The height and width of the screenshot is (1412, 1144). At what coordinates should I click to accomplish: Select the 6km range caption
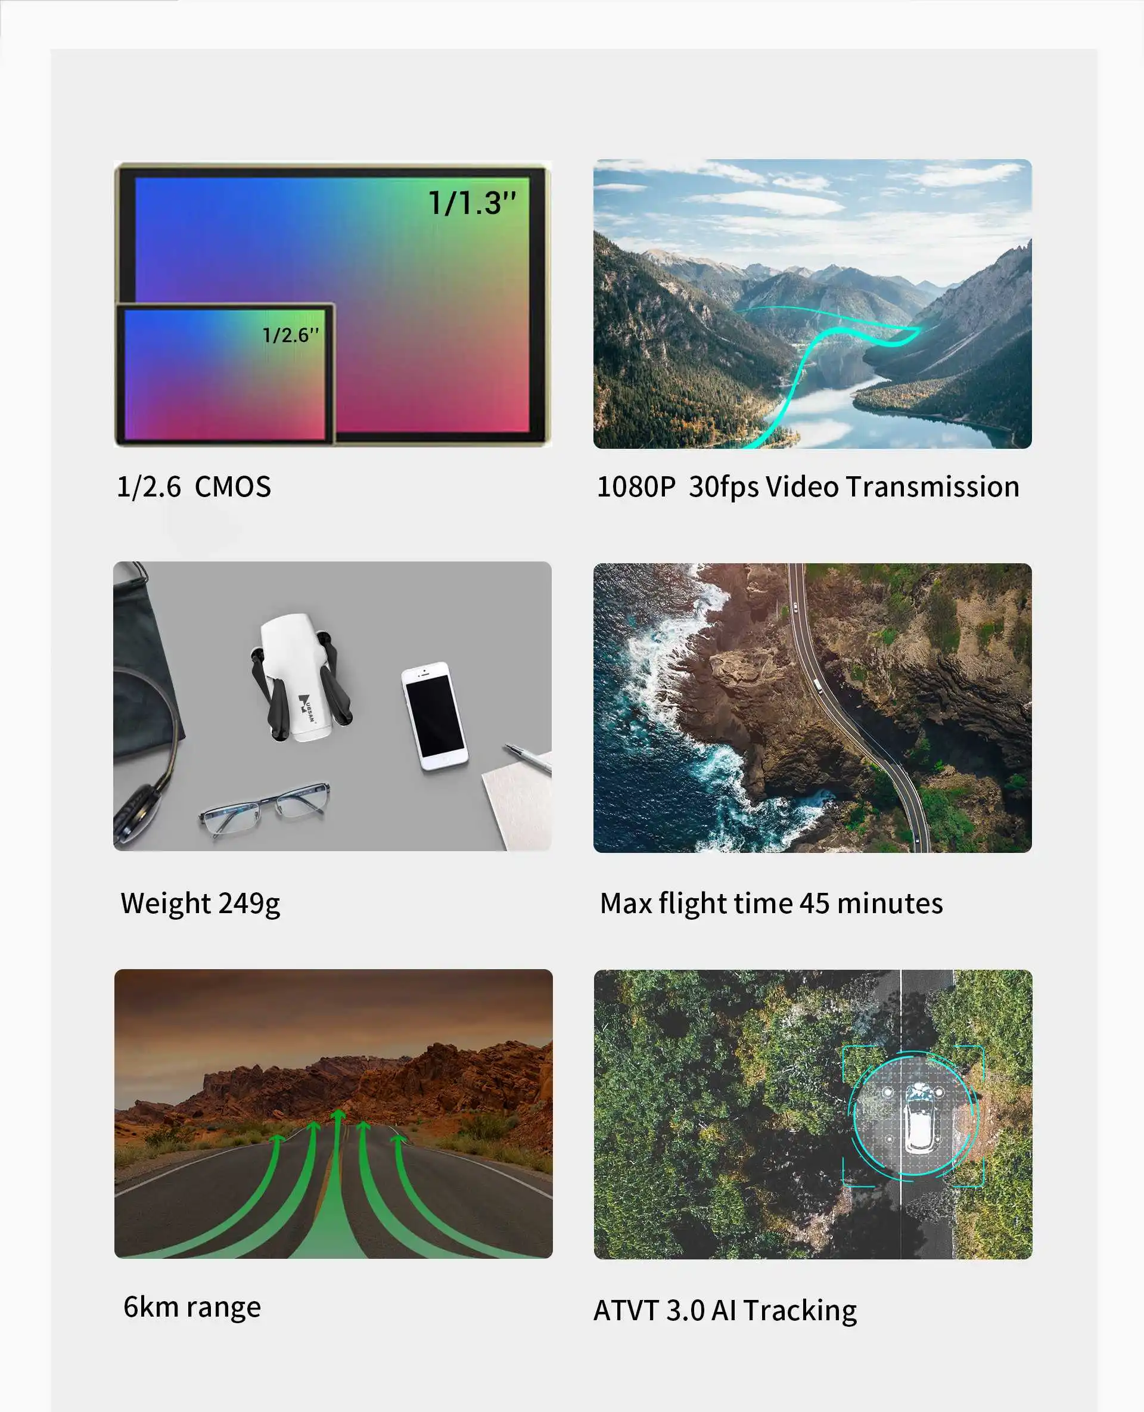(192, 1307)
